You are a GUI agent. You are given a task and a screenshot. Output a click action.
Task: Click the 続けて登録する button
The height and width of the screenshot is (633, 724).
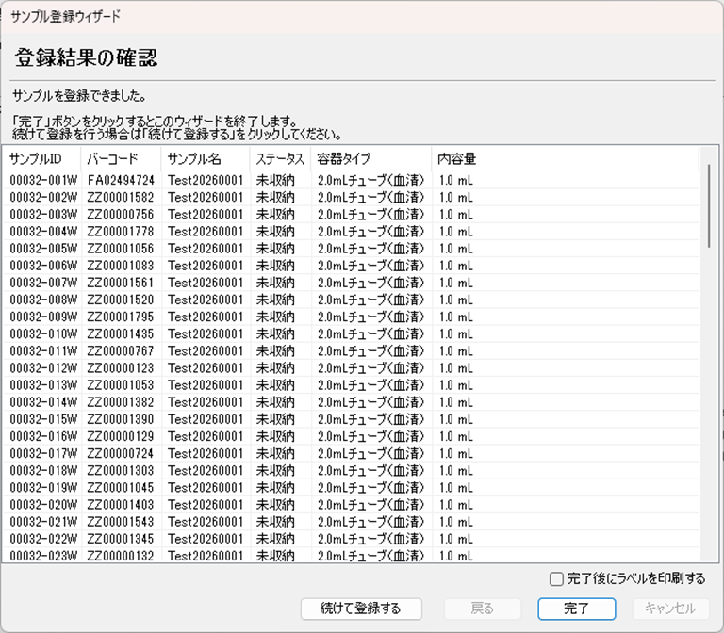(x=360, y=609)
